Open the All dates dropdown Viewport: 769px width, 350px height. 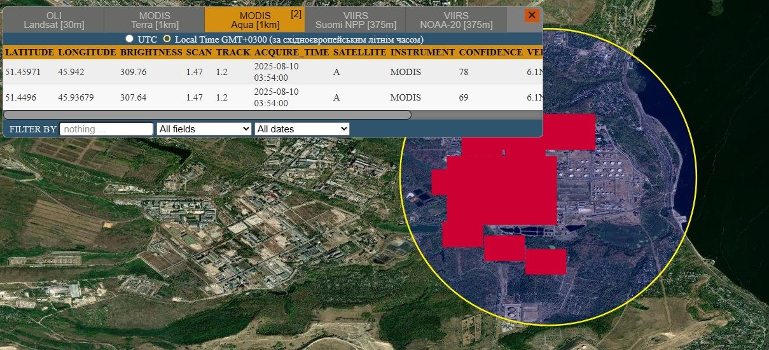(301, 129)
